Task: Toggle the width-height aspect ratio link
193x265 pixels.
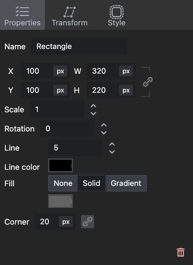Action: pos(148,82)
